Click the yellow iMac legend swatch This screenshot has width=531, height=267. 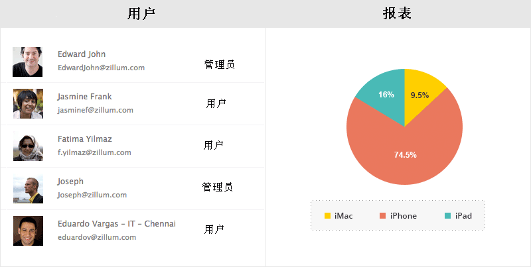tap(327, 216)
